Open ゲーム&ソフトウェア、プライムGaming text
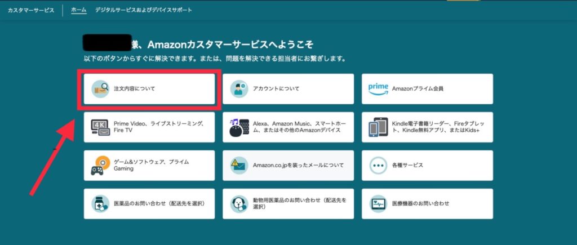Viewport: 577px width, 245px height. click(x=151, y=165)
